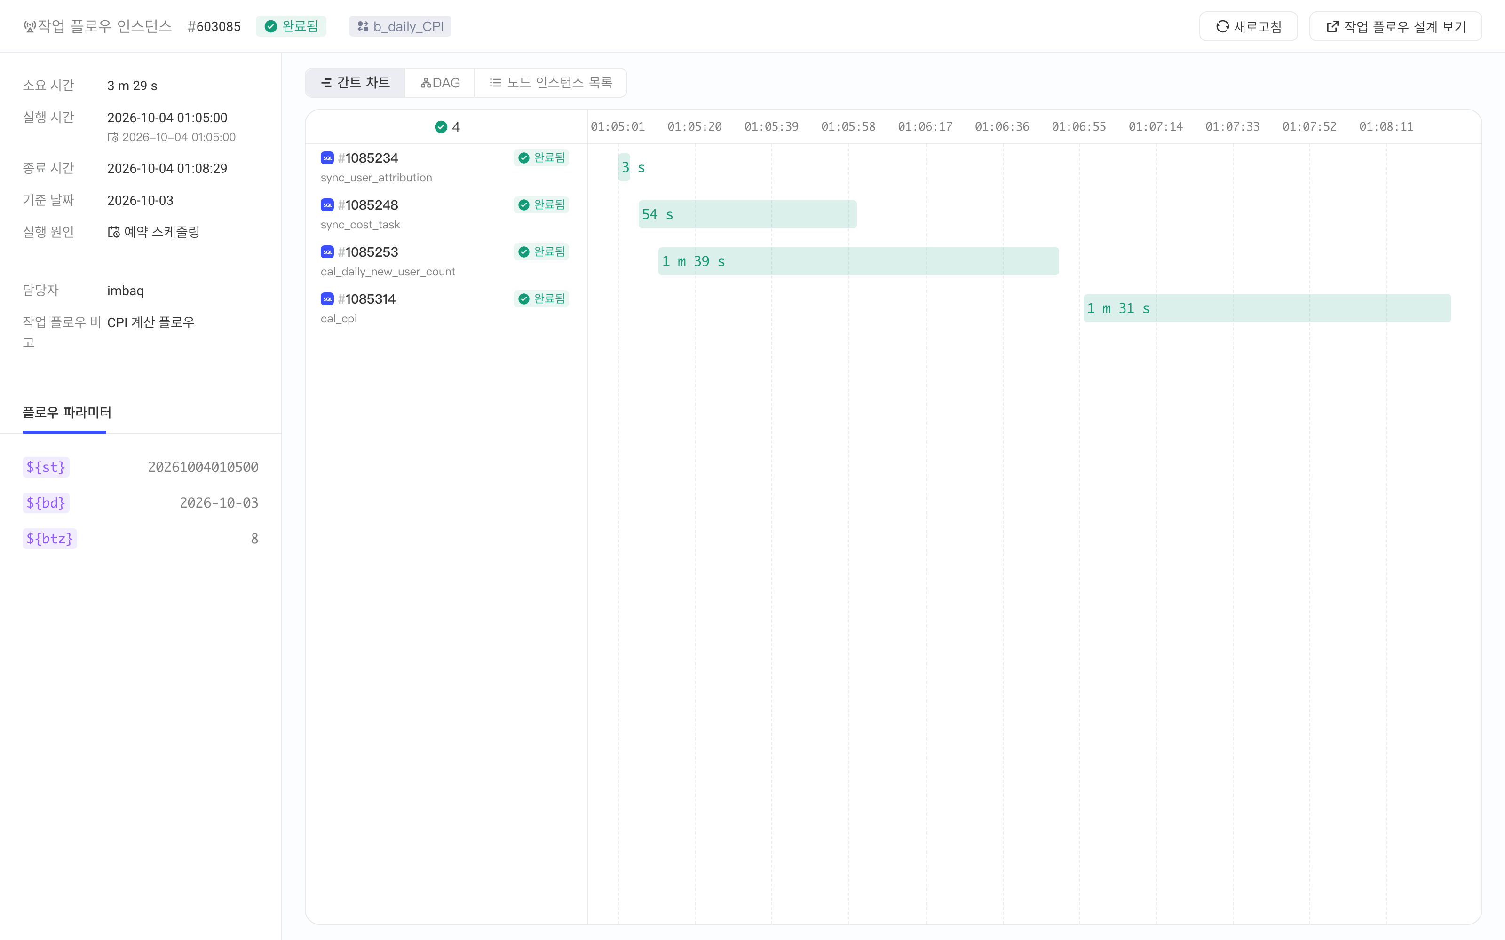Select the 3 s Gantt bar
This screenshot has height=940, width=1505.
pyautogui.click(x=624, y=167)
